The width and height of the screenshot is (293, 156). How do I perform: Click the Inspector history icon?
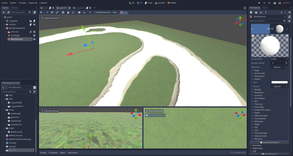289,13
